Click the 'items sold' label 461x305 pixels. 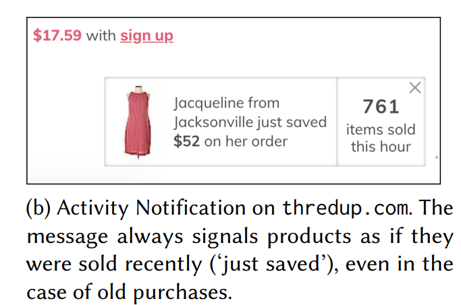[x=381, y=130]
